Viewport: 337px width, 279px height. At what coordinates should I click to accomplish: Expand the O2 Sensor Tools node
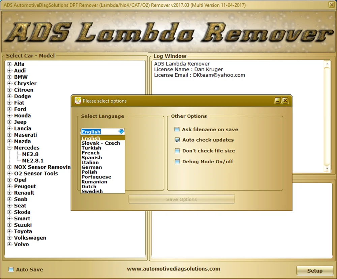click(9, 173)
